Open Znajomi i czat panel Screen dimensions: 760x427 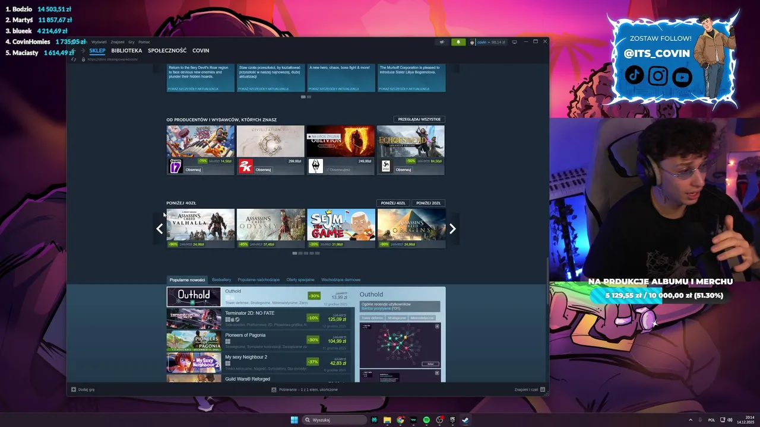[530, 390]
